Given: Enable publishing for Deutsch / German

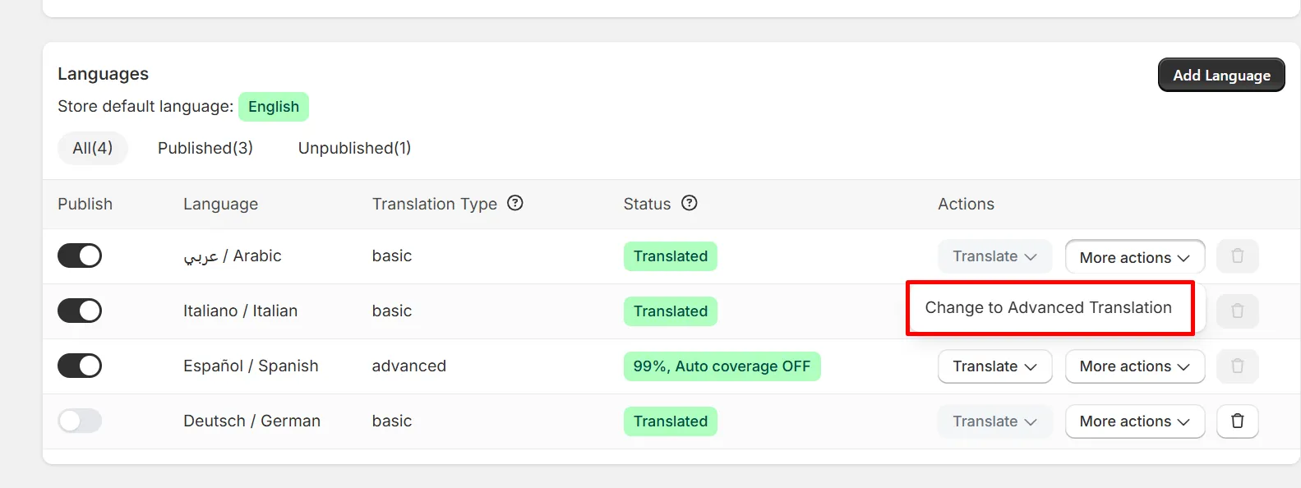Looking at the screenshot, I should coord(80,421).
